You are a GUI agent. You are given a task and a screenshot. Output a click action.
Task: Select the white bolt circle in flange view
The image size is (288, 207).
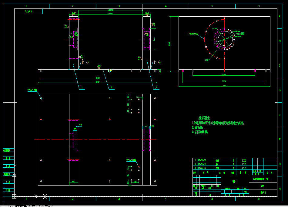pos(224,39)
